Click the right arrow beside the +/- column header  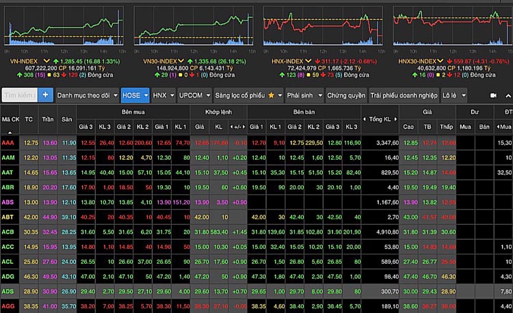coord(244,126)
